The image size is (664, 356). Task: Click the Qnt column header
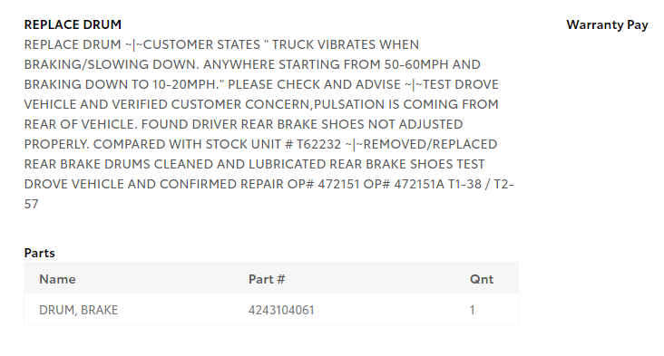pos(482,279)
